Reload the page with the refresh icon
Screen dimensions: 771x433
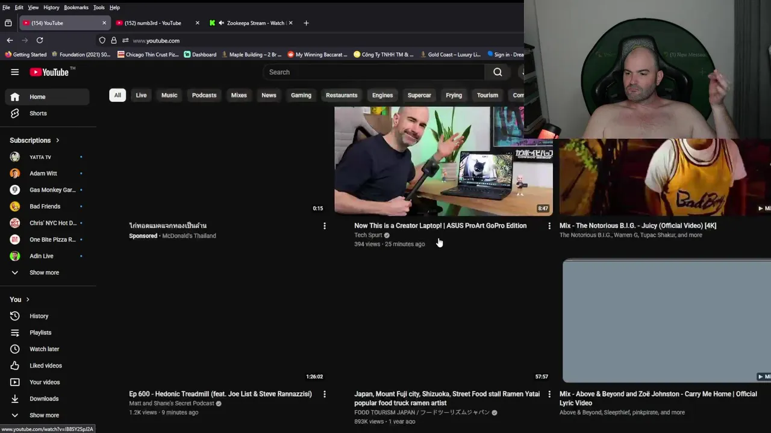(40, 40)
